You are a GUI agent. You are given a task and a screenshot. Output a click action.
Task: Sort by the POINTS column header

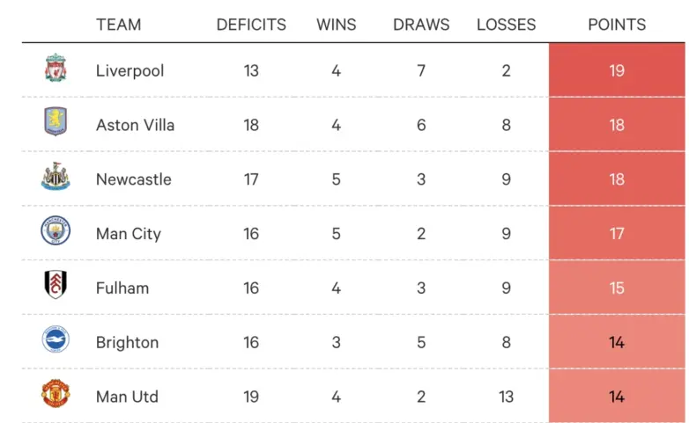616,25
